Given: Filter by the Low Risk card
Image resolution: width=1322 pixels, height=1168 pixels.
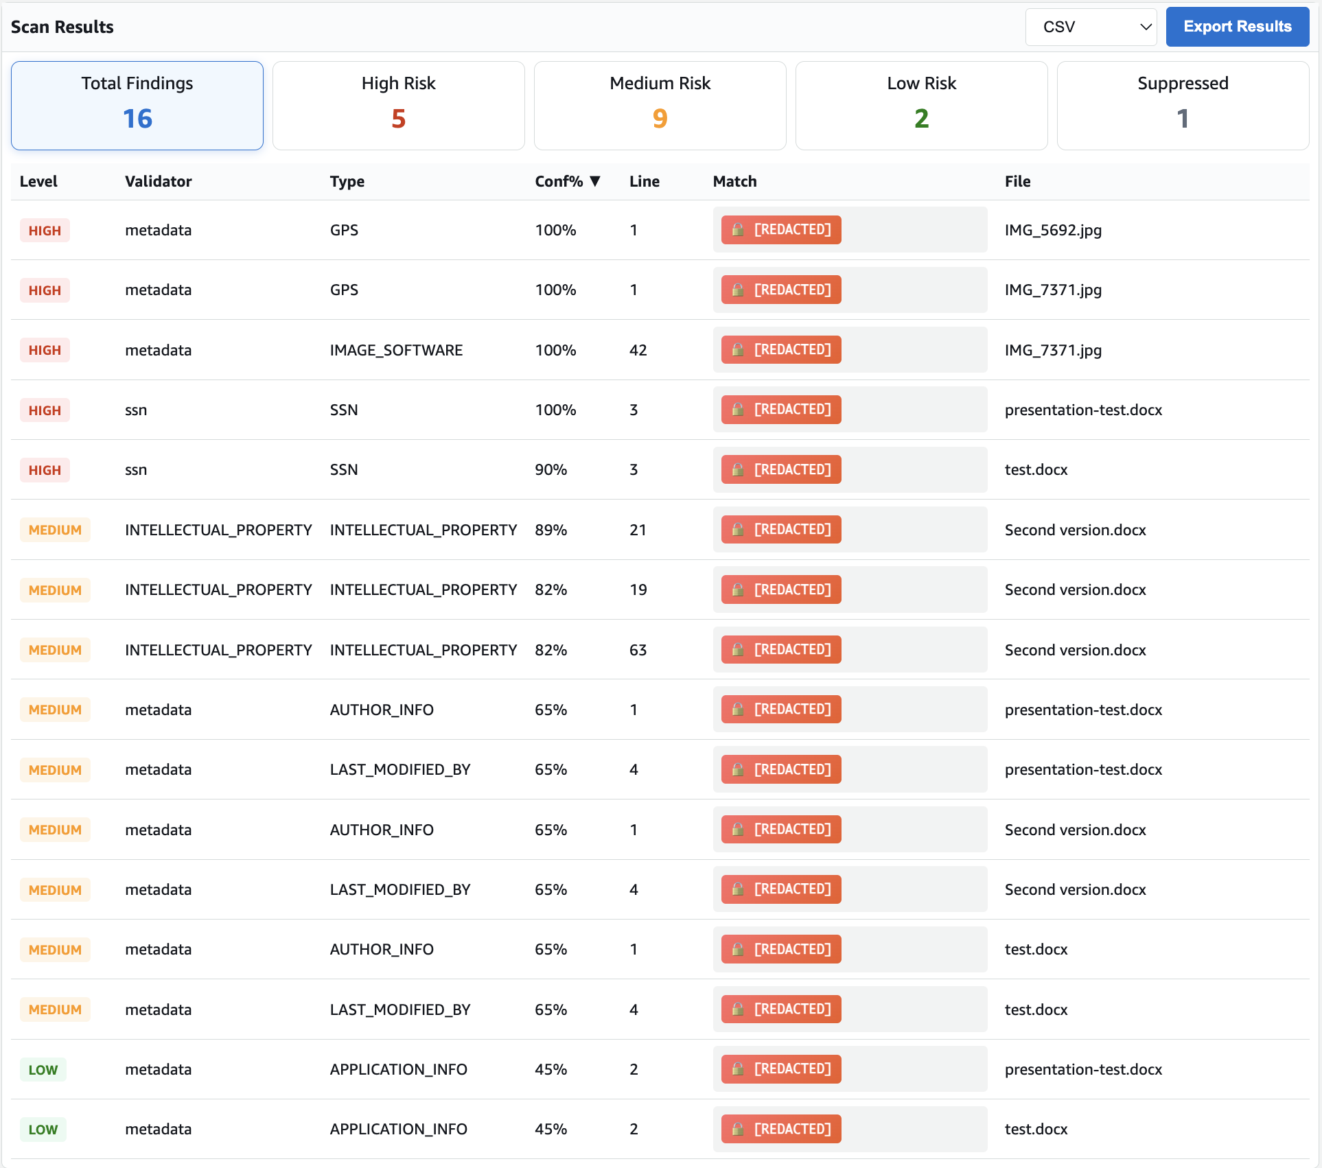Looking at the screenshot, I should (922, 106).
